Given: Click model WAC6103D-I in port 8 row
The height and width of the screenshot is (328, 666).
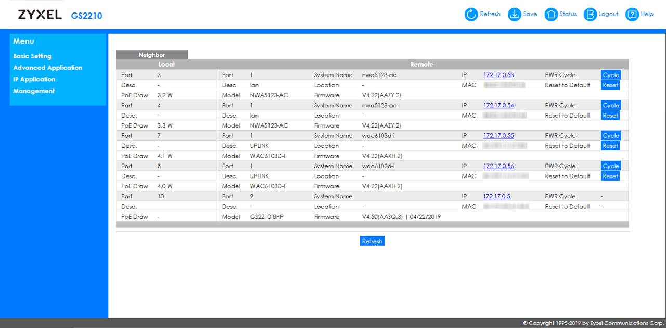Looking at the screenshot, I should (267, 186).
